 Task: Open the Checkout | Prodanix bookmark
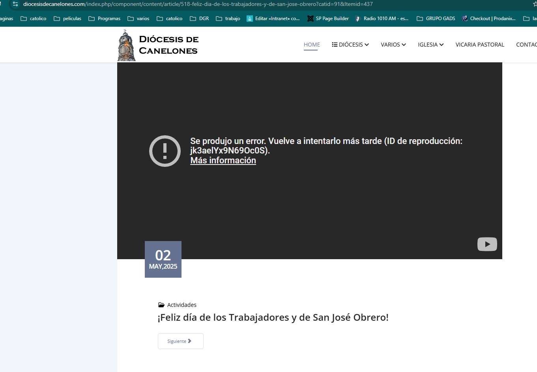489,19
